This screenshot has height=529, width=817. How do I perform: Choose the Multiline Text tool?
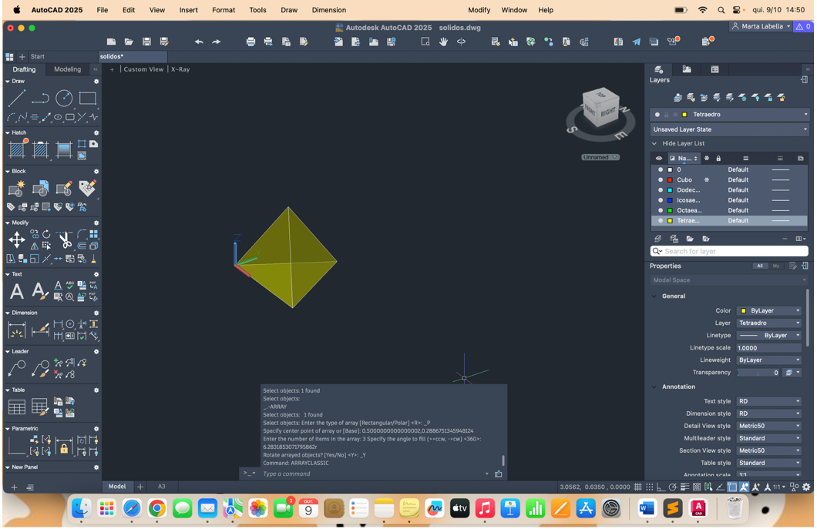(x=16, y=292)
